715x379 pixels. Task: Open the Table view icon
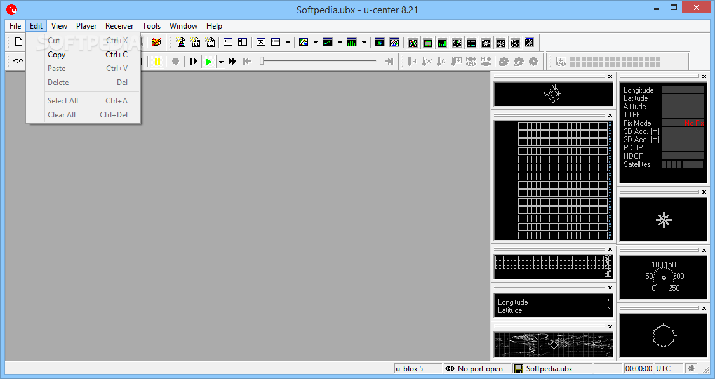[x=276, y=43]
